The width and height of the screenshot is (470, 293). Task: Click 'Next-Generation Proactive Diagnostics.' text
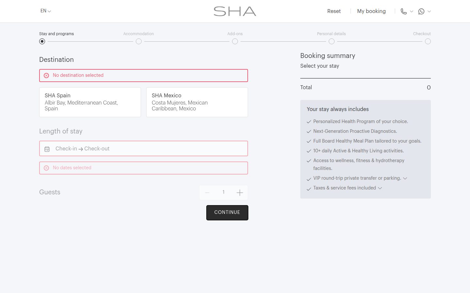tap(355, 131)
